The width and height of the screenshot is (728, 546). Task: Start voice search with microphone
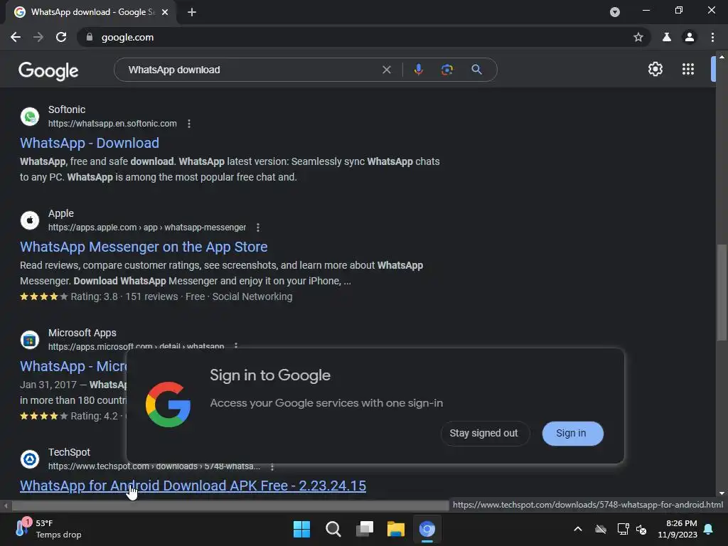(418, 70)
